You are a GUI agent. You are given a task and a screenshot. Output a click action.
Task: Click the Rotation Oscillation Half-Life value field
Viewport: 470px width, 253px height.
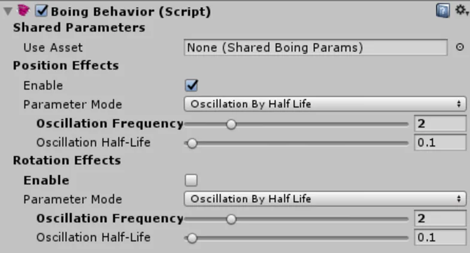[x=439, y=237]
